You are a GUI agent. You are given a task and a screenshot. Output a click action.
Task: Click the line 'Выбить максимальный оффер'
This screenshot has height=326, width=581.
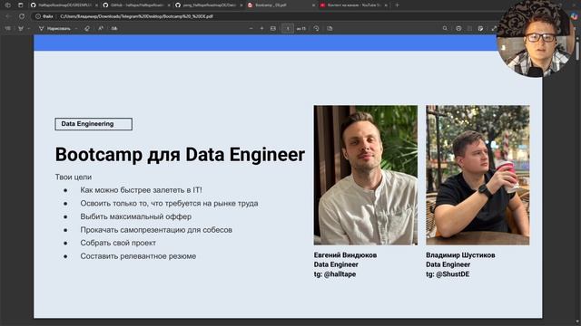pyautogui.click(x=135, y=216)
